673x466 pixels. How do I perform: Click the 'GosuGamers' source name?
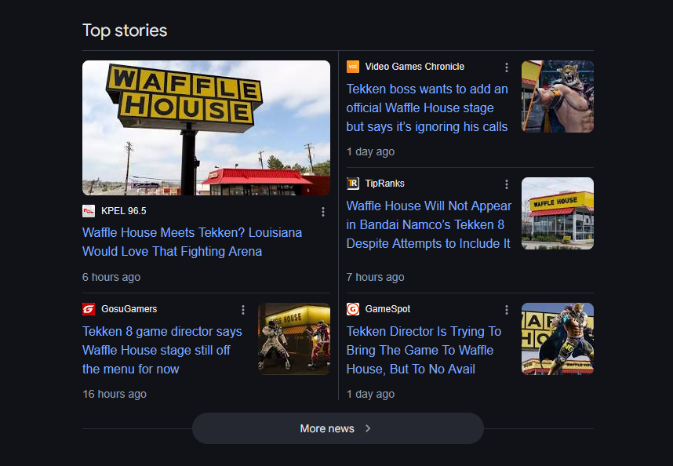129,309
